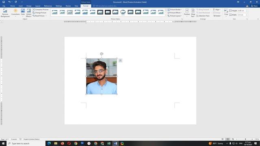Switch to the View tab
The image size is (260, 146).
pyautogui.click(x=76, y=6)
